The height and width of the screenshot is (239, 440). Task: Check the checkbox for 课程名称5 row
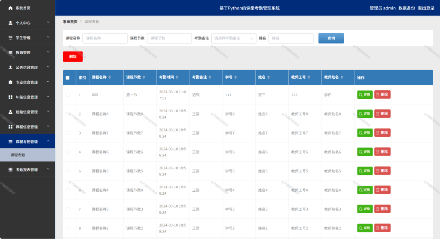(67, 171)
